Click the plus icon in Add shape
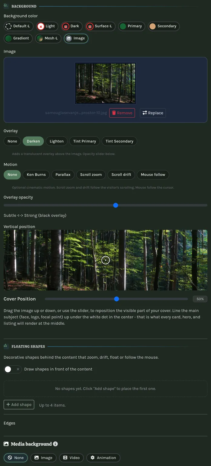Image resolution: width=211 pixels, height=466 pixels. click(8, 404)
